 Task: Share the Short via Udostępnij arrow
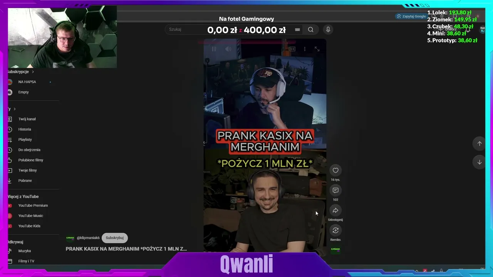tap(335, 210)
